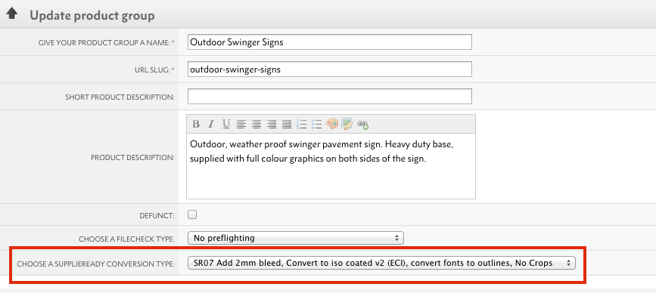Viewport: 656px width, 293px height.
Task: Toggle italic formatting in description editor
Action: [x=211, y=124]
